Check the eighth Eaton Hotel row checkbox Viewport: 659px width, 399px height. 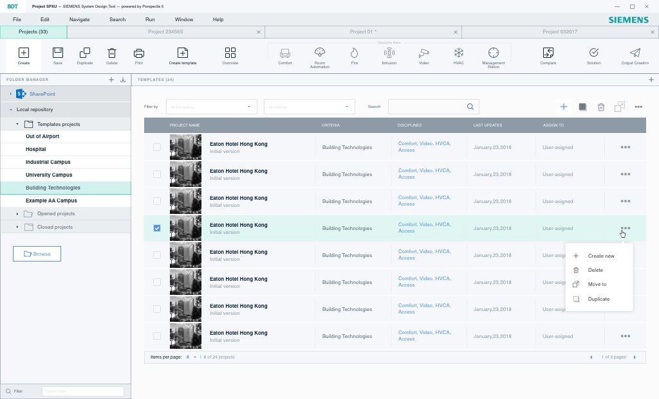click(x=157, y=336)
